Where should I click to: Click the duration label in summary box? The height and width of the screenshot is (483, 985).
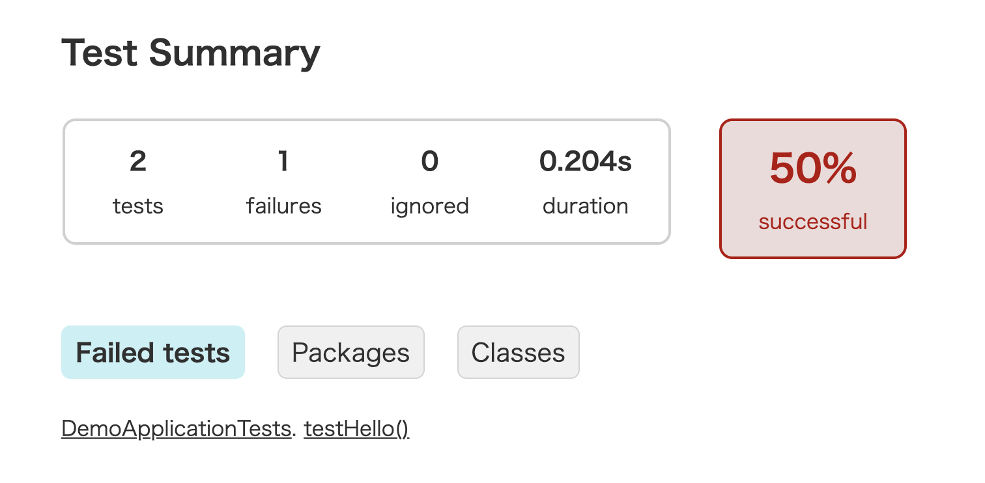(585, 206)
